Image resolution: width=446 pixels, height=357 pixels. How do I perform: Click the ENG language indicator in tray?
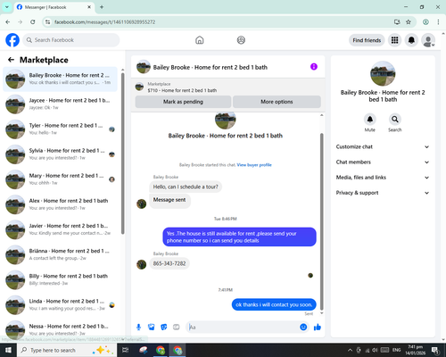396,350
